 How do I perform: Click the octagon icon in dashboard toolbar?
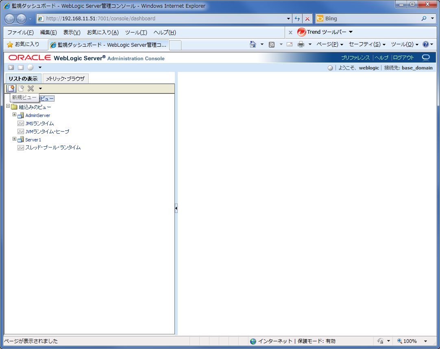point(30,67)
